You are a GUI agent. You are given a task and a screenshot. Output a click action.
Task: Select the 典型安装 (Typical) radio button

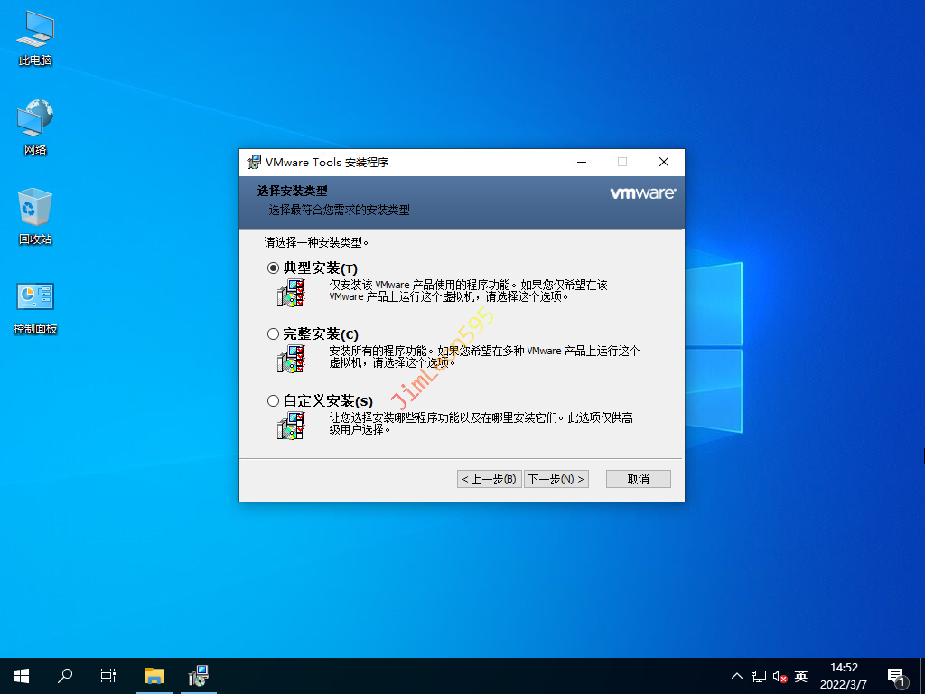274,268
